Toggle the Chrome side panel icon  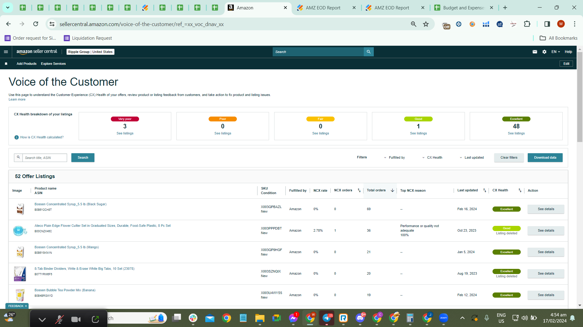tap(547, 24)
